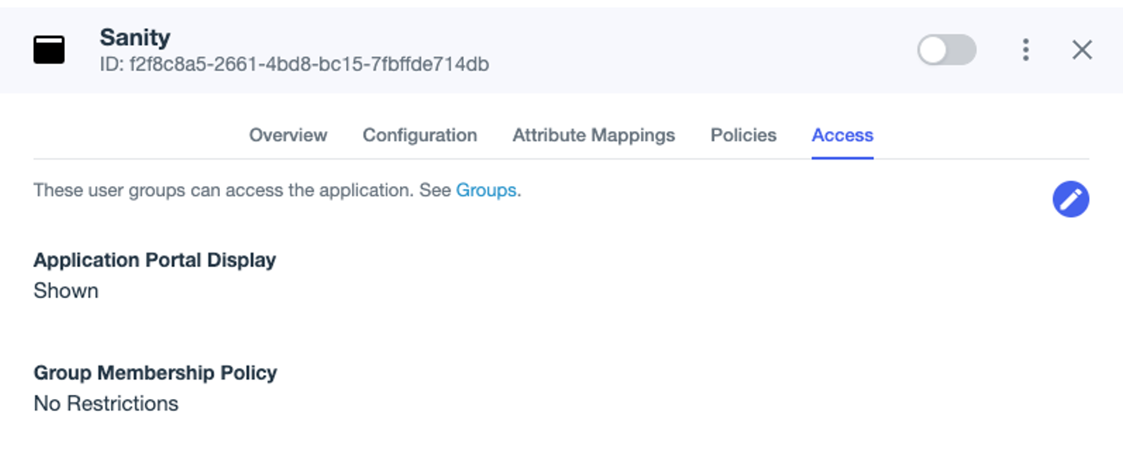The width and height of the screenshot is (1123, 471).
Task: Click the No Restrictions value
Action: [106, 404]
